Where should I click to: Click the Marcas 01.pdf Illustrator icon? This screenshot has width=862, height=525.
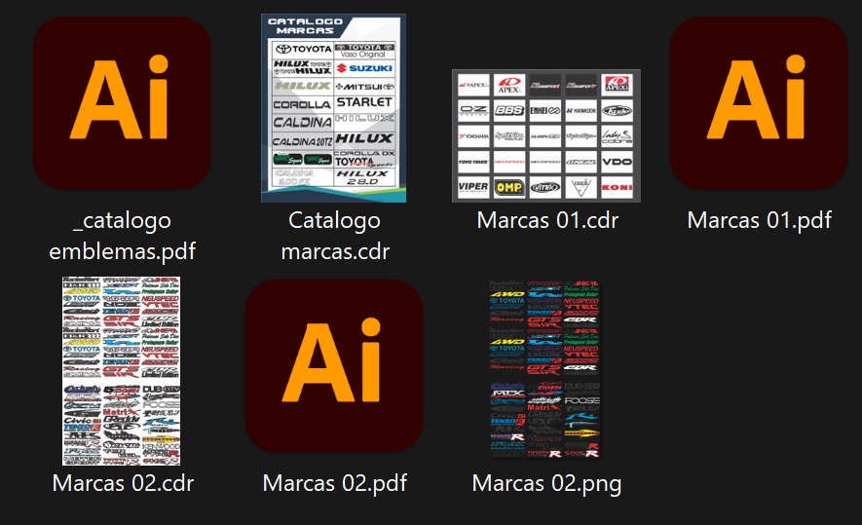point(759,102)
